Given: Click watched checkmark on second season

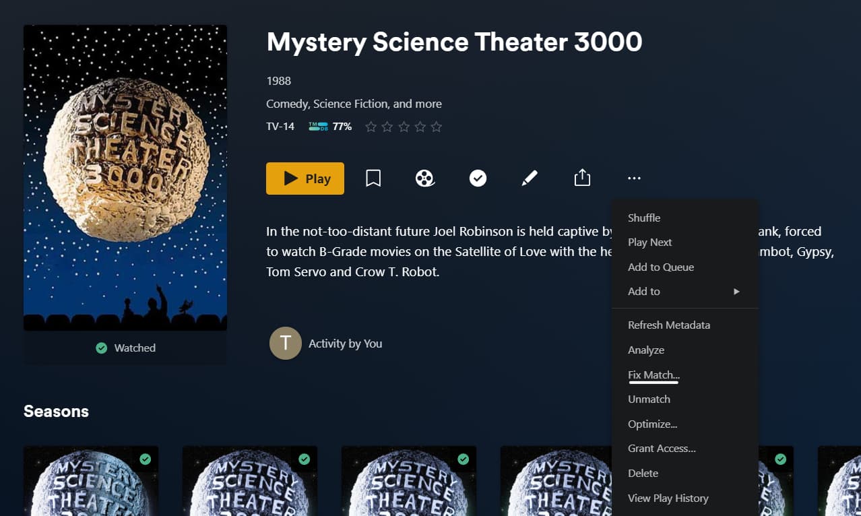Looking at the screenshot, I should (x=304, y=459).
